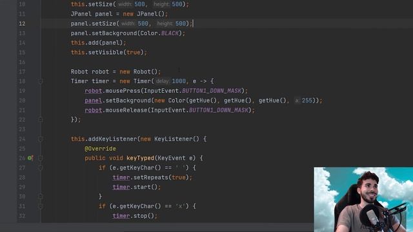Collapse the Timer lambda block at line 18
Viewport: 413px width, 232px height.
(x=41, y=81)
